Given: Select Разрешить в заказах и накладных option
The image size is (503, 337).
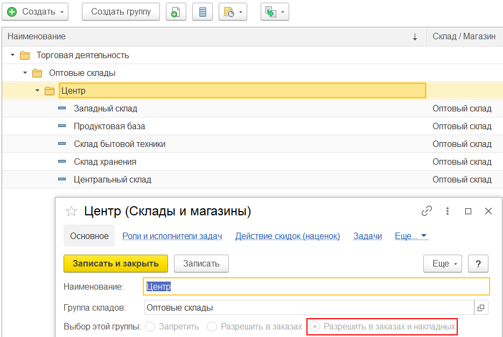Looking at the screenshot, I should 315,326.
